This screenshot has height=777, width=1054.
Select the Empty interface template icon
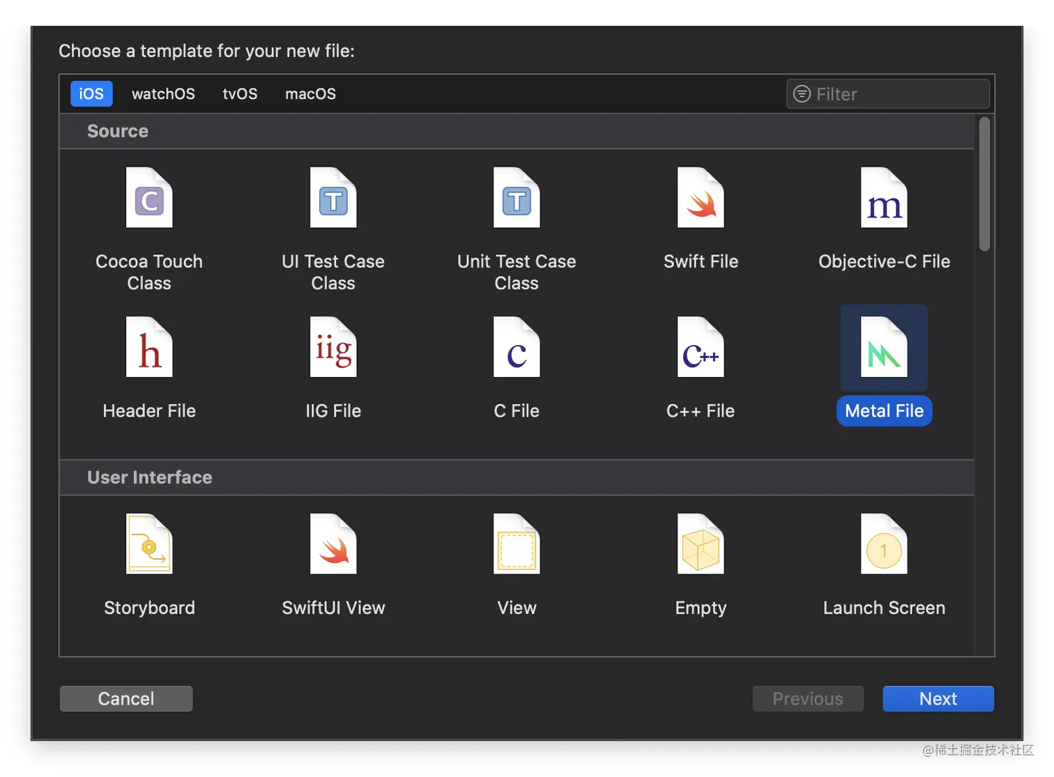(x=701, y=544)
